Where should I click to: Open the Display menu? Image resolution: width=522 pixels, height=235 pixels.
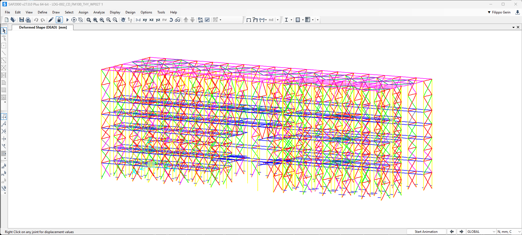[115, 12]
